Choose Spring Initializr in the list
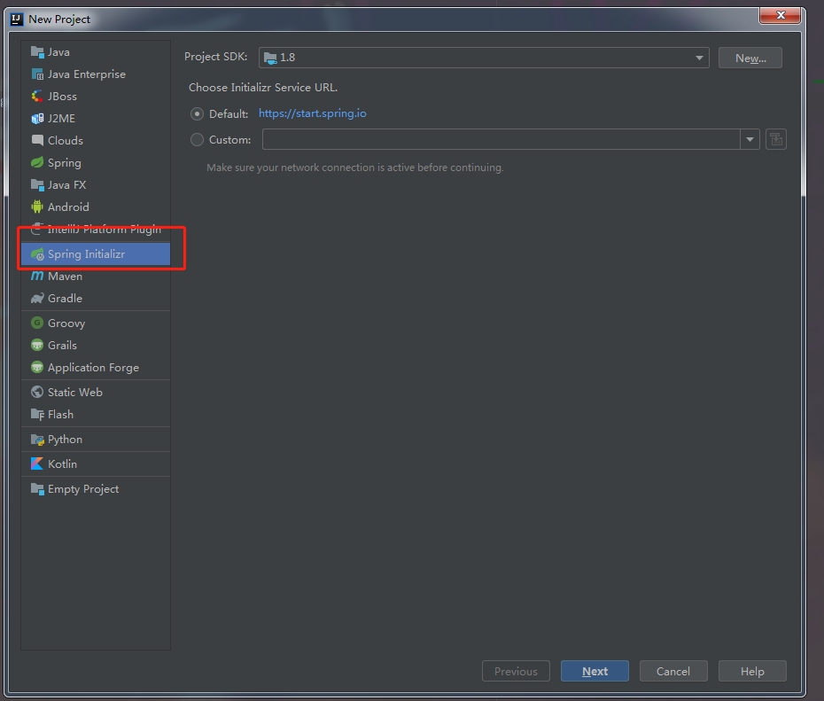This screenshot has height=701, width=824. (96, 253)
